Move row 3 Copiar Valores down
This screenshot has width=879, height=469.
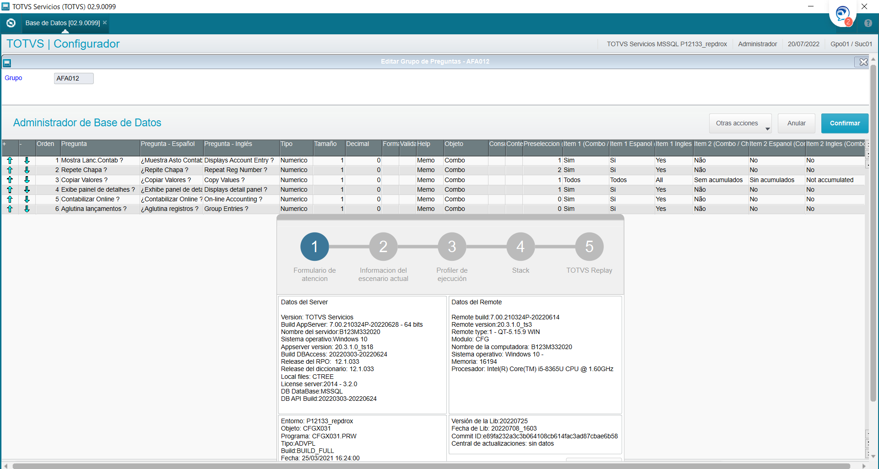(27, 180)
